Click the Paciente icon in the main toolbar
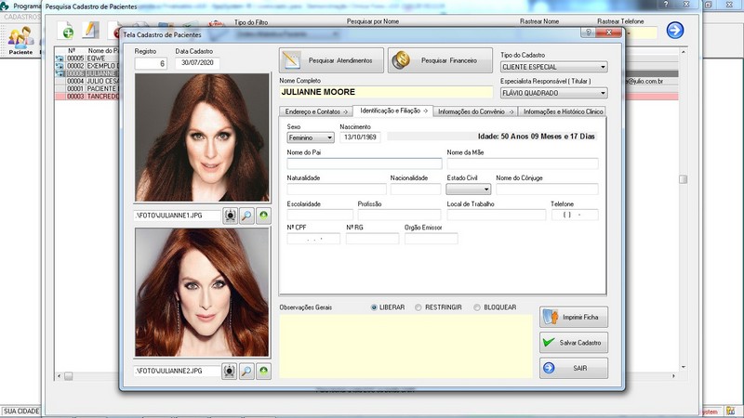 [20, 39]
